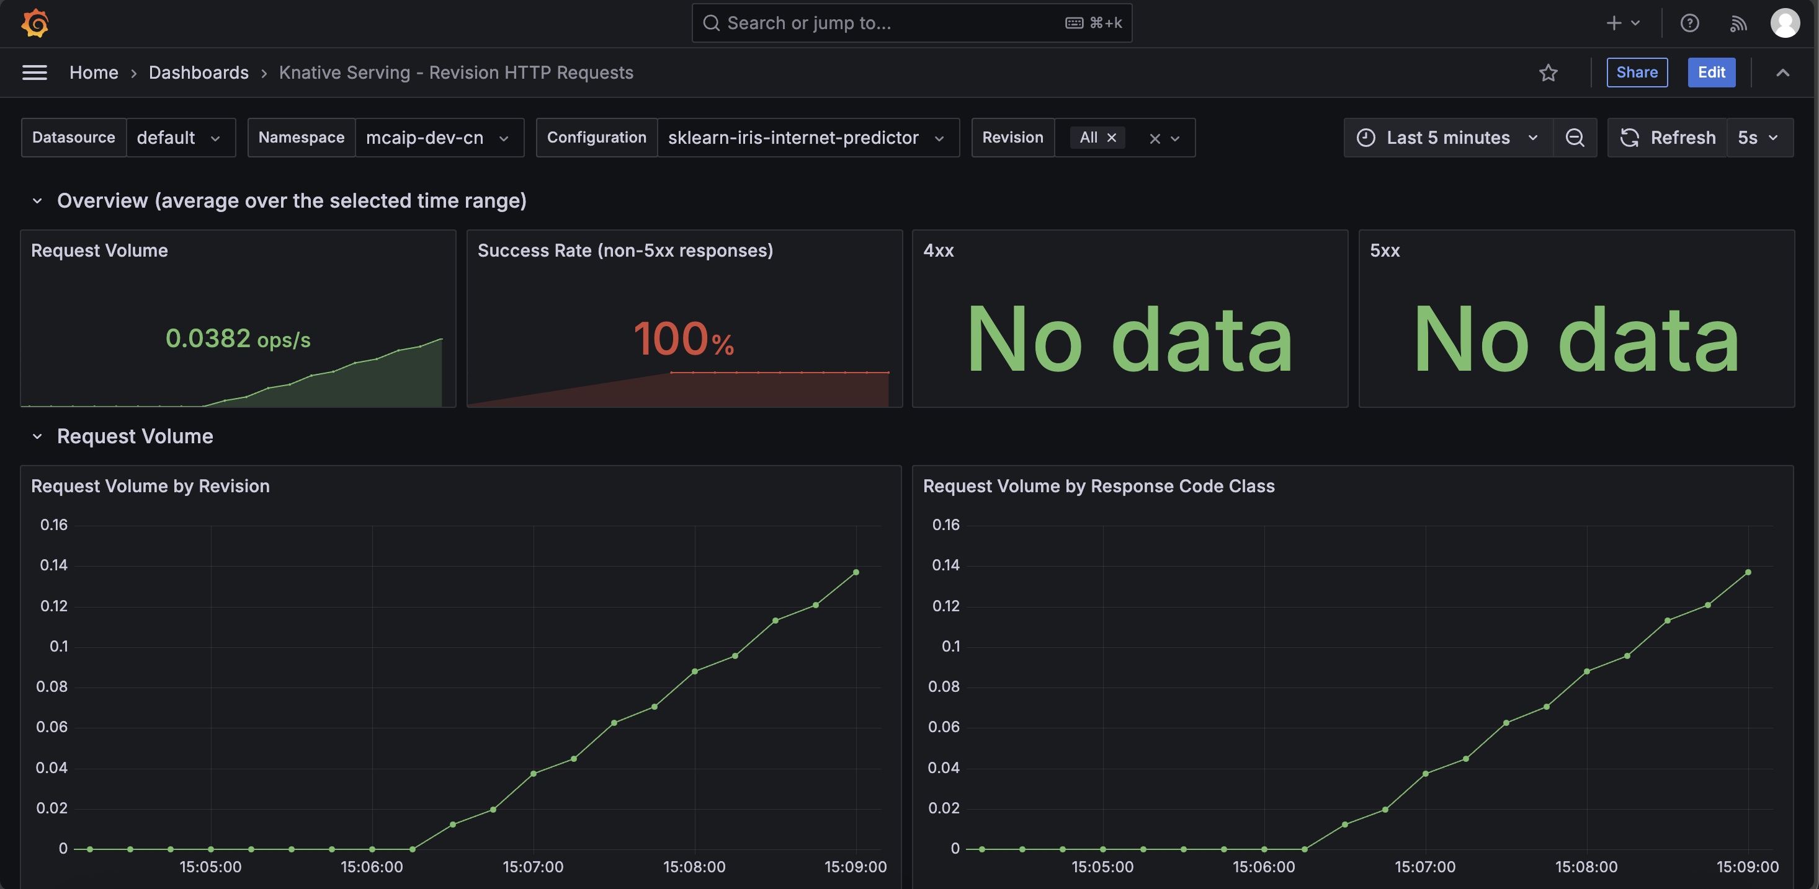This screenshot has width=1819, height=889.
Task: Click Request Volume by Revision panel title
Action: click(150, 486)
